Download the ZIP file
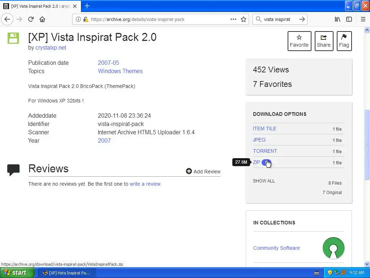Viewport: 370px width, 278px height. coord(256,163)
